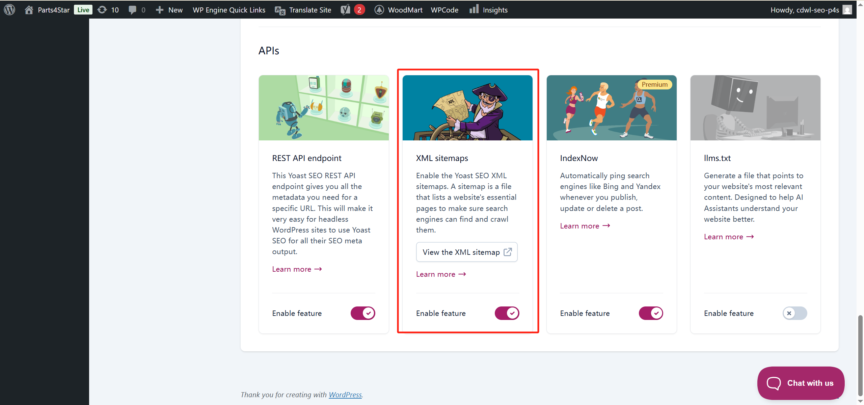The width and height of the screenshot is (864, 405).
Task: Click the Parts4Star home icon
Action: 29,9
